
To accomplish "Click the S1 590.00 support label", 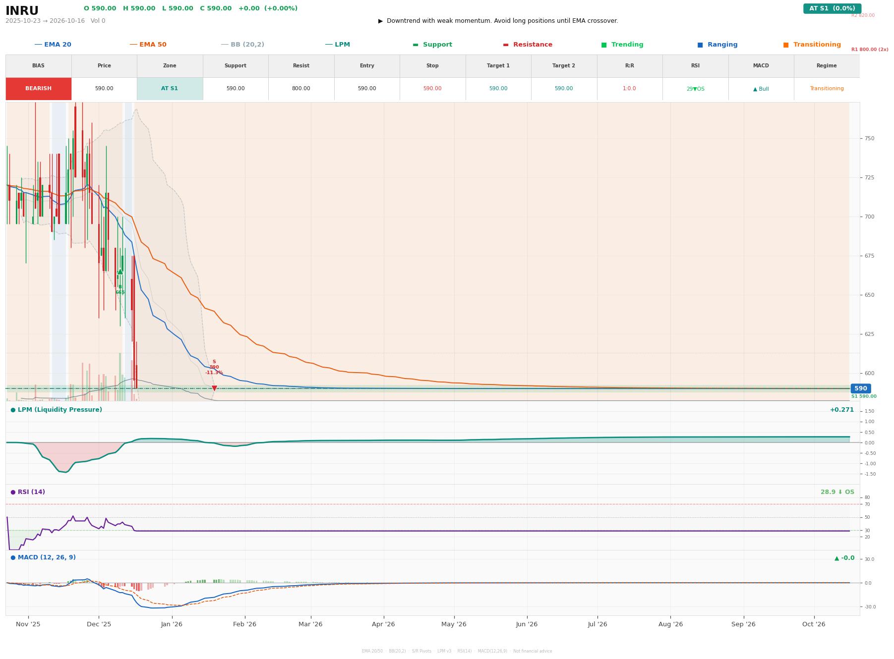I will point(864,396).
